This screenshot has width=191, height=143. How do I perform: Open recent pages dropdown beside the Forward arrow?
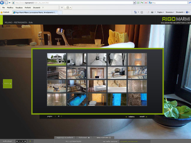[10, 3]
